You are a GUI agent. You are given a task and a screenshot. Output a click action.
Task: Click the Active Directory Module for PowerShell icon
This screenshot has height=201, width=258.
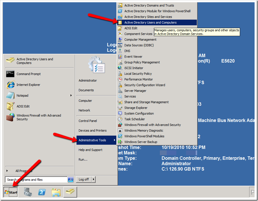point(120,11)
